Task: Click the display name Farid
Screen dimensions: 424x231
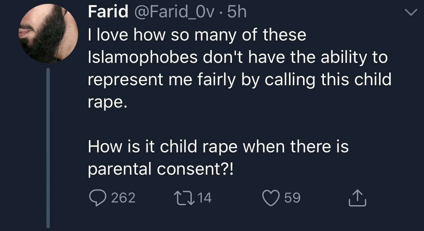Action: pos(108,13)
